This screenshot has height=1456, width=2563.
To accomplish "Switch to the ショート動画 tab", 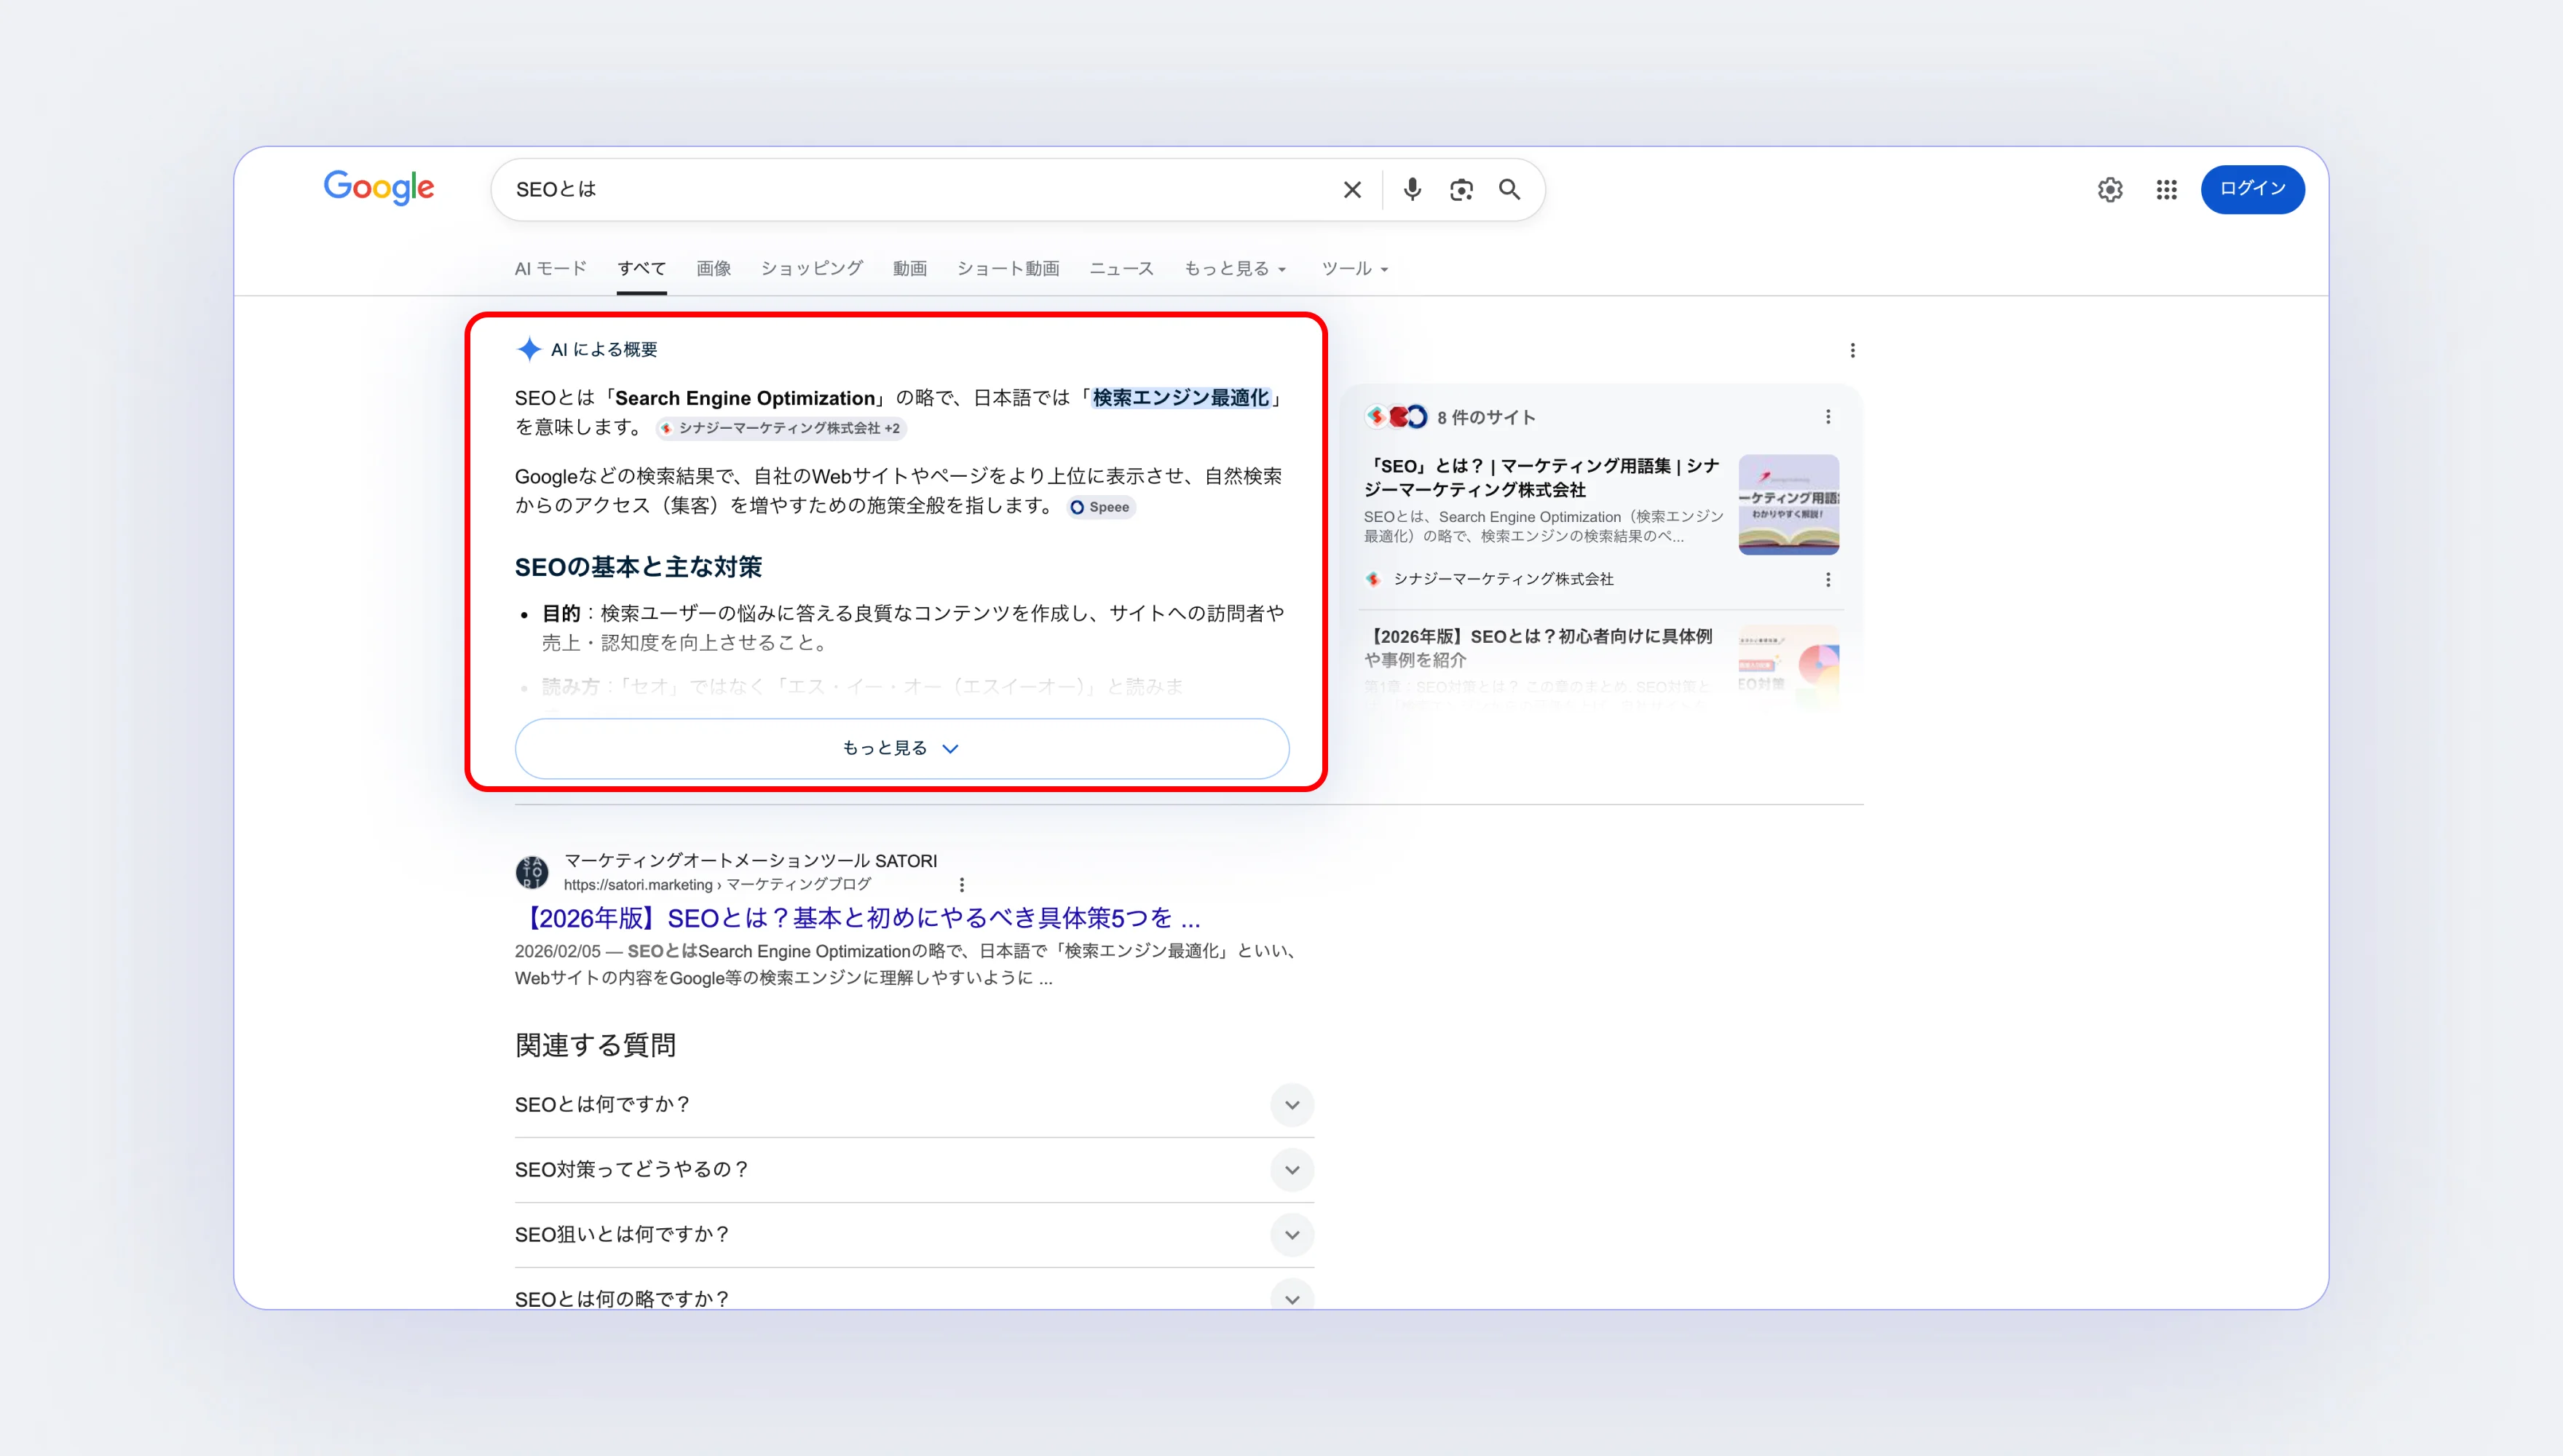I will [1007, 269].
